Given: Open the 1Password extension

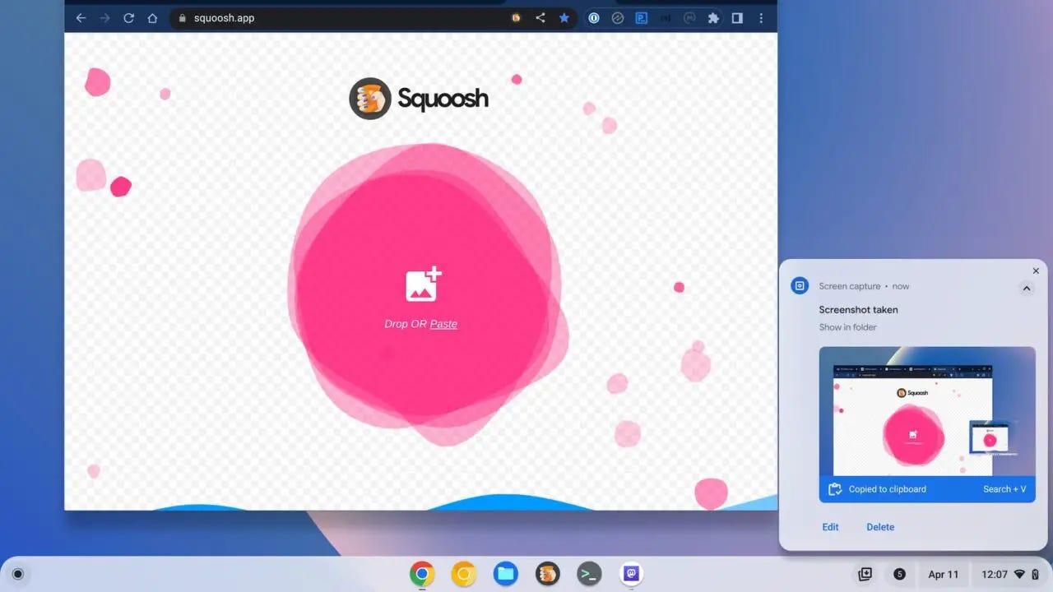Looking at the screenshot, I should tap(593, 17).
